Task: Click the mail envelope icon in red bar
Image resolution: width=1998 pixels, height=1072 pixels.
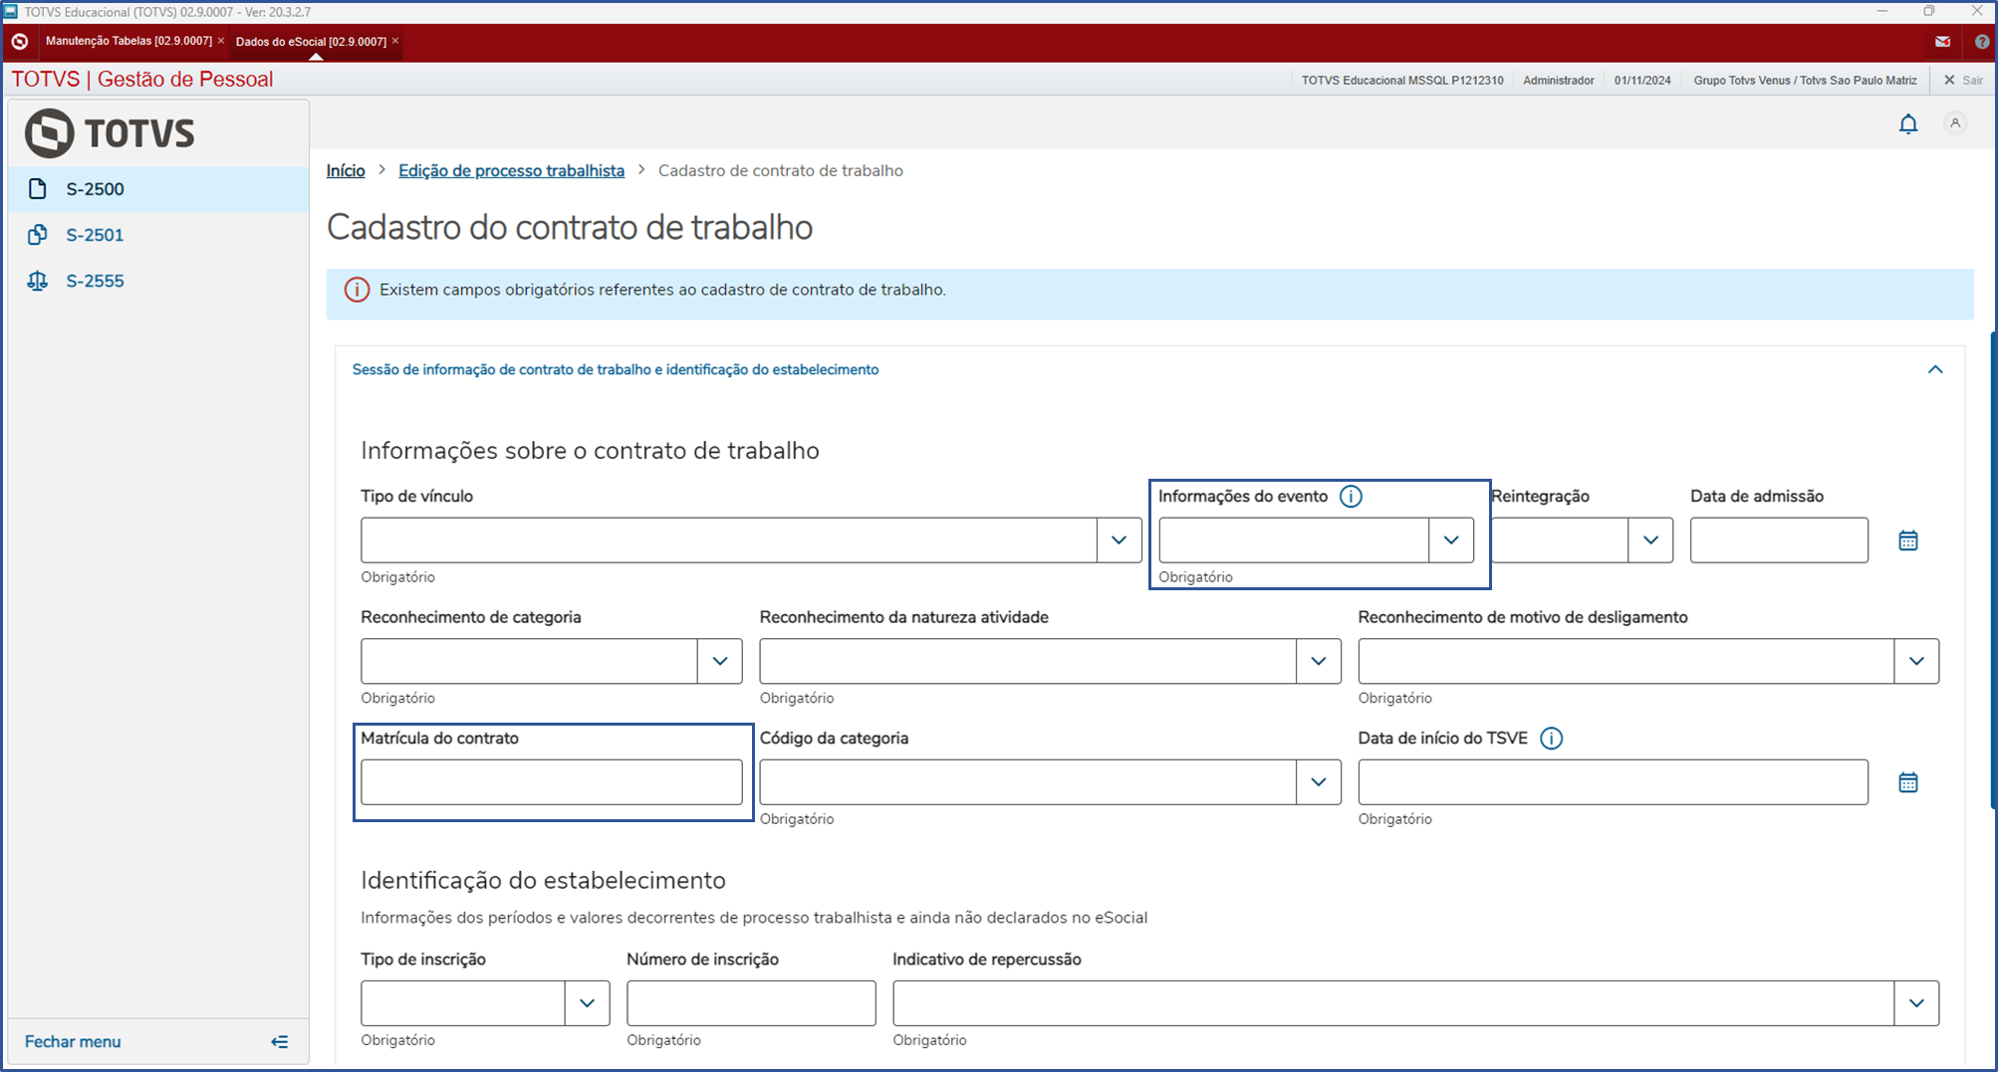Action: coord(1942,42)
